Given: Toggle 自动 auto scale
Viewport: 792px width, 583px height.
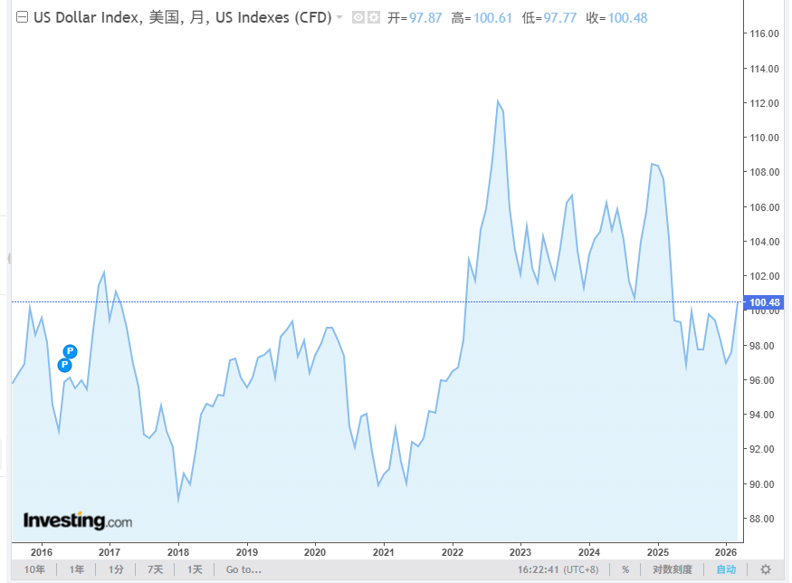Looking at the screenshot, I should coord(726,569).
